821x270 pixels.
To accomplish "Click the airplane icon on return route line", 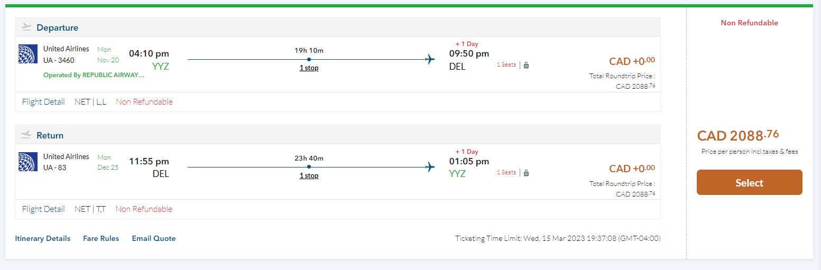I will coord(430,167).
